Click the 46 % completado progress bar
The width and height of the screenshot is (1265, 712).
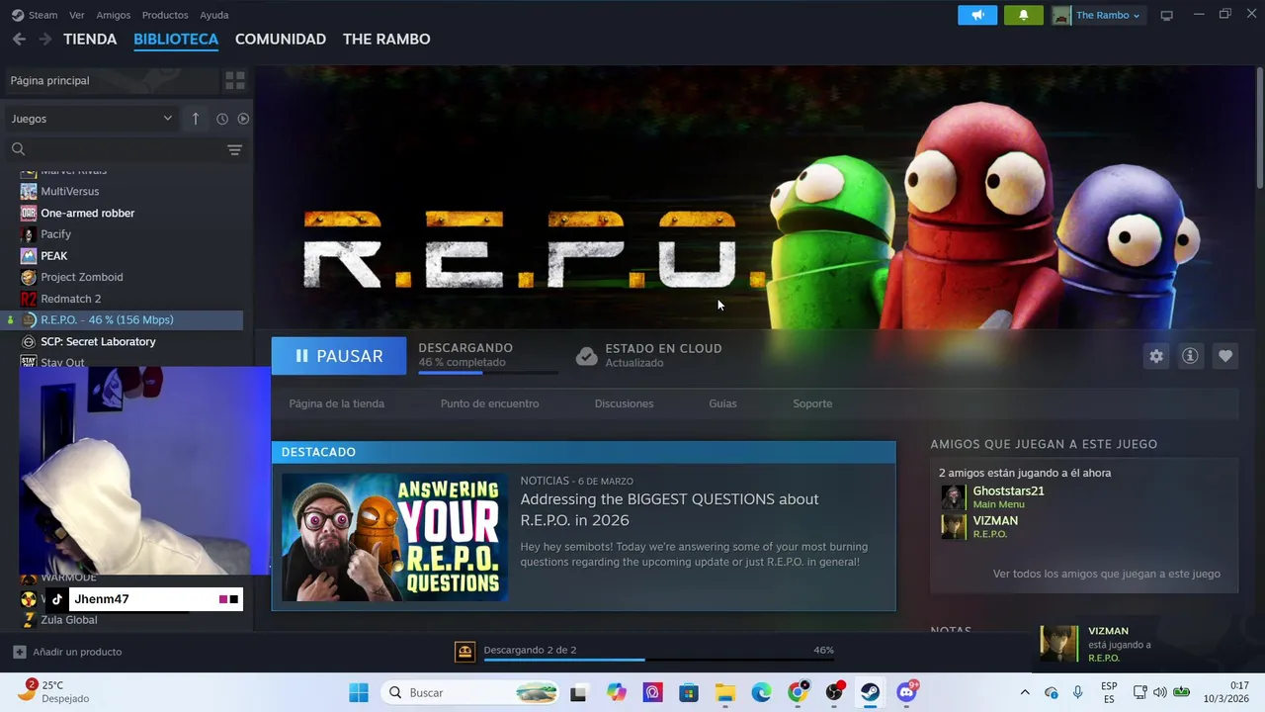coord(488,372)
